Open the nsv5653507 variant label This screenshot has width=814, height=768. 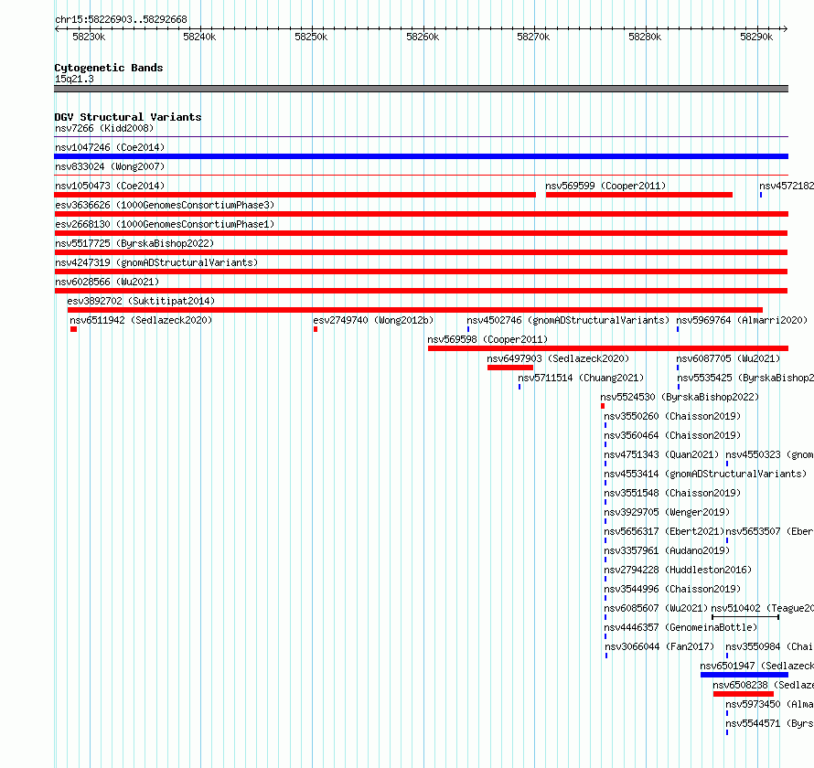coord(769,531)
